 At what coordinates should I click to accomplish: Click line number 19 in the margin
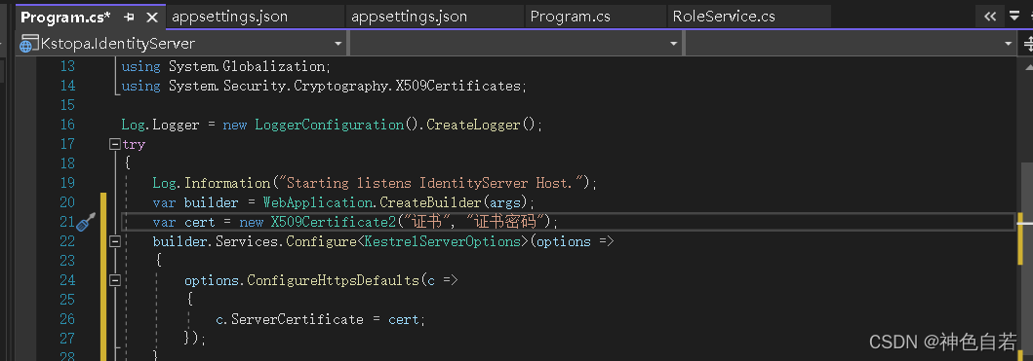point(67,183)
